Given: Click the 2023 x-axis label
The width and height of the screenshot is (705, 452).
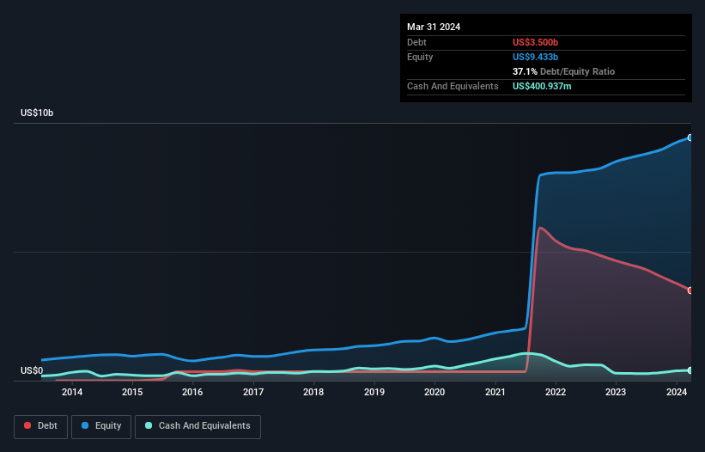Looking at the screenshot, I should coord(616,392).
